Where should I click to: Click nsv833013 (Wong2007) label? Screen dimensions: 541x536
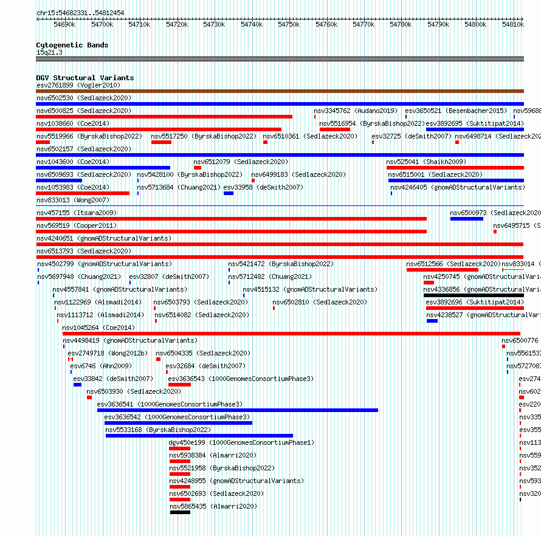[73, 200]
